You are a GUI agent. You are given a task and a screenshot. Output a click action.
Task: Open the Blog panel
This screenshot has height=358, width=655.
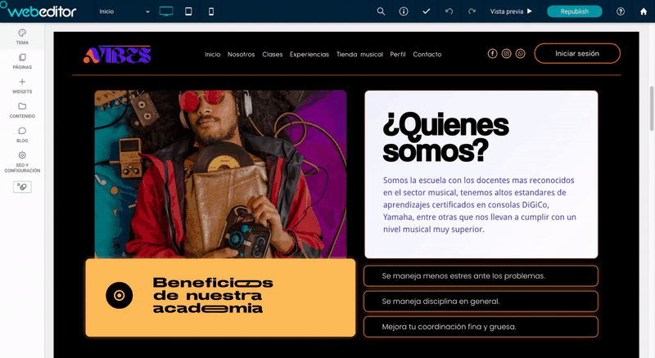[22, 135]
